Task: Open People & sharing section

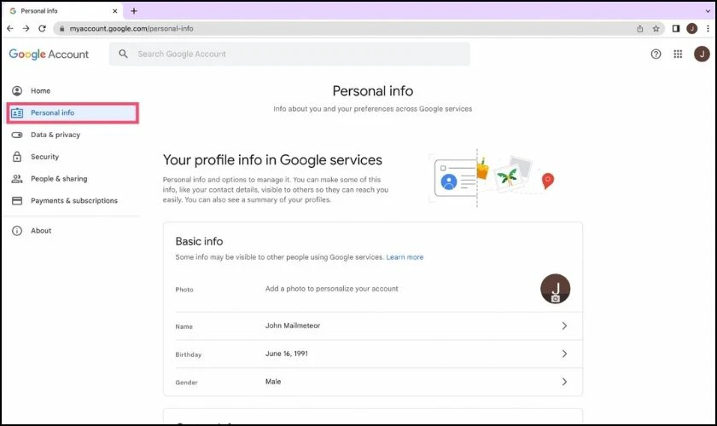Action: pyautogui.click(x=59, y=179)
